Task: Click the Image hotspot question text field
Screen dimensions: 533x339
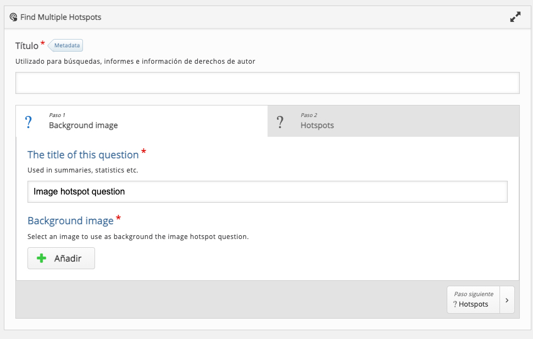Action: click(268, 192)
